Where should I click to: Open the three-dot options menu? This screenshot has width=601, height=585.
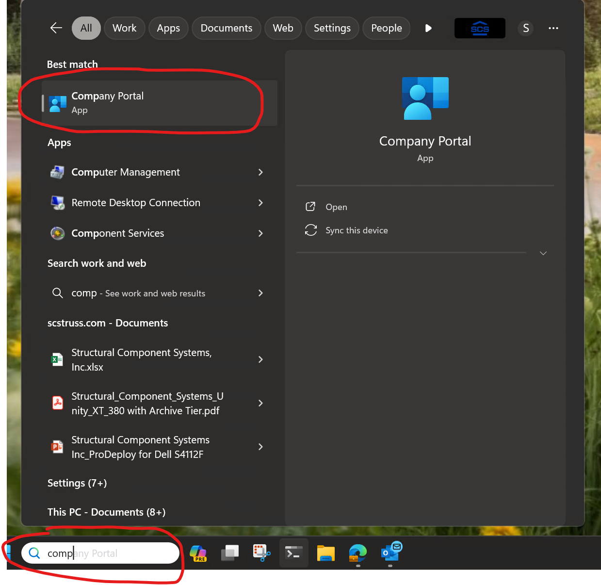[x=553, y=28]
